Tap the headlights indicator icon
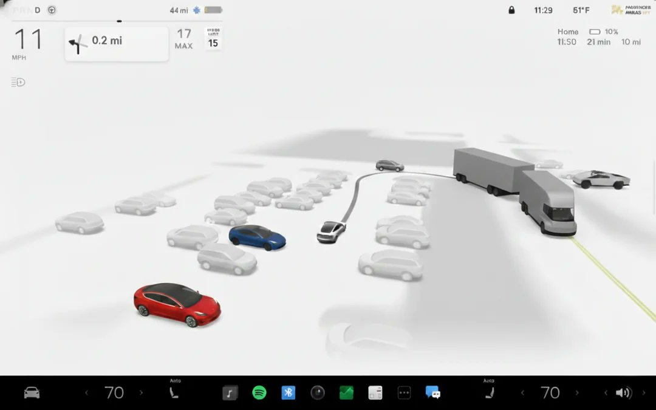Viewport: 656px width, 410px height. coord(18,82)
